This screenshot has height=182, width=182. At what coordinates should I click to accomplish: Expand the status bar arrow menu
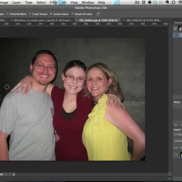point(14,175)
